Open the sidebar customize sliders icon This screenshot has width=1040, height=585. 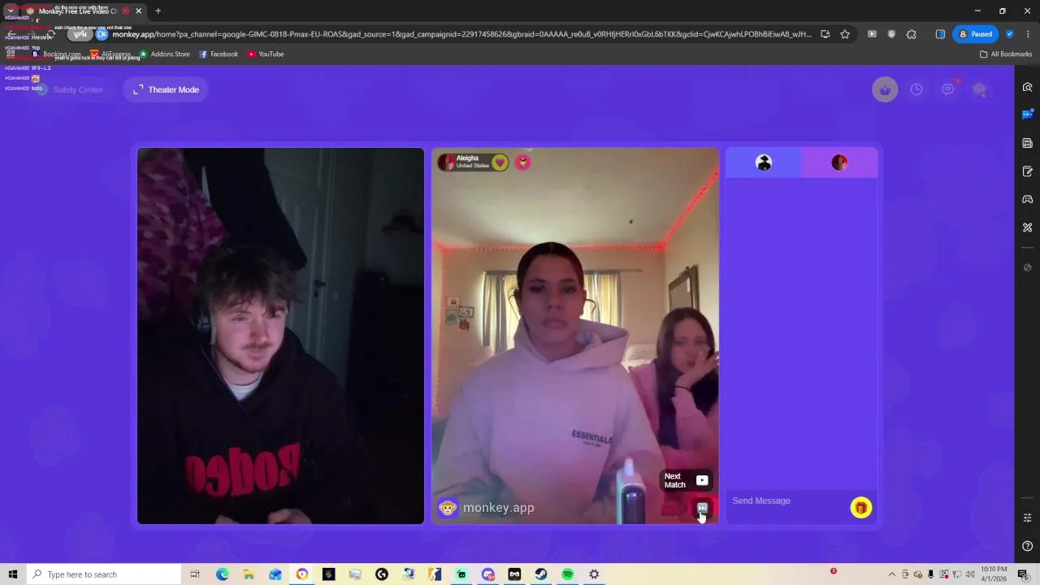pos(1028,518)
